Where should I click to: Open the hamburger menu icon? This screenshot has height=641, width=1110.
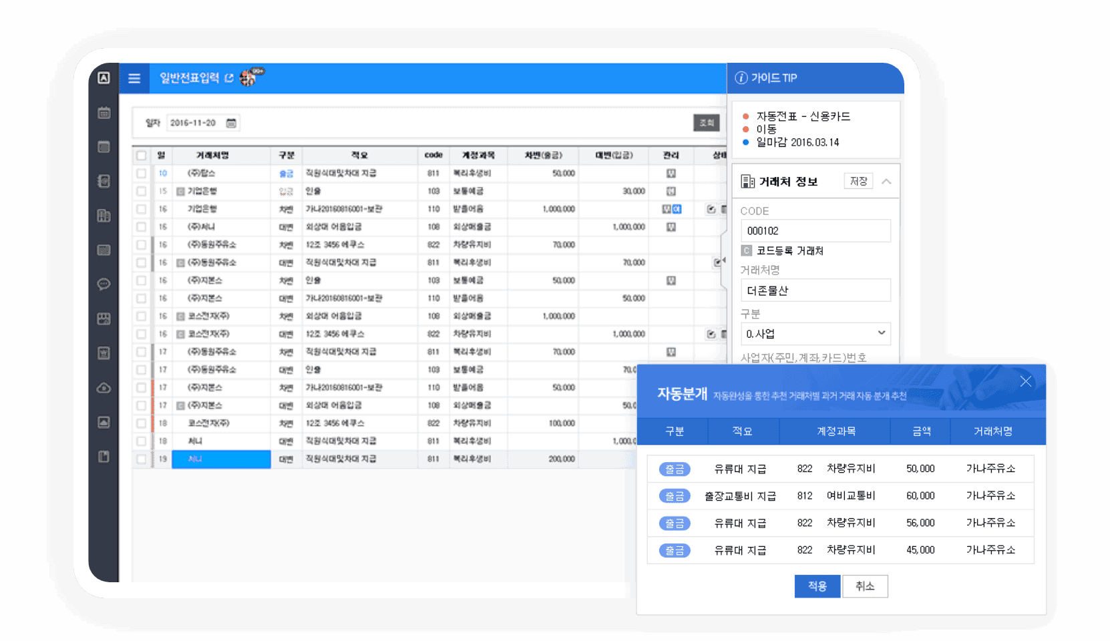click(134, 78)
